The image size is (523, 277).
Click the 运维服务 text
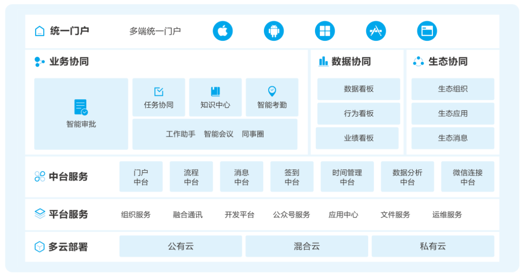click(447, 215)
